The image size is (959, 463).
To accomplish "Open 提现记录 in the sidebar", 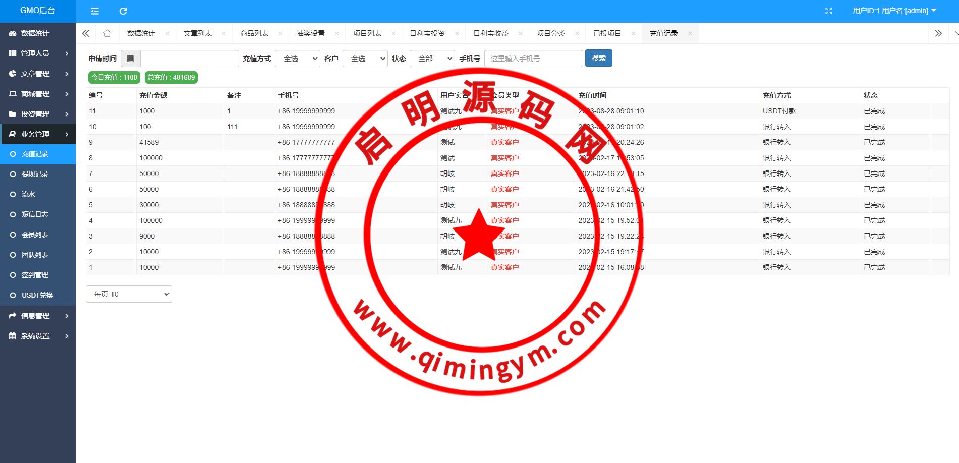I will (x=35, y=174).
